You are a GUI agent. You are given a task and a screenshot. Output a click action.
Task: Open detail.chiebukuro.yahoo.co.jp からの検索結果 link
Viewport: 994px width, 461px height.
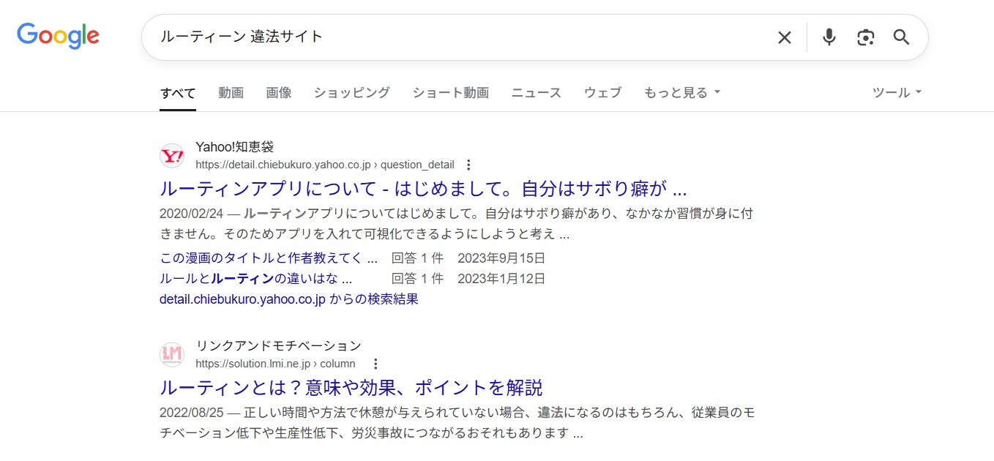(x=289, y=299)
